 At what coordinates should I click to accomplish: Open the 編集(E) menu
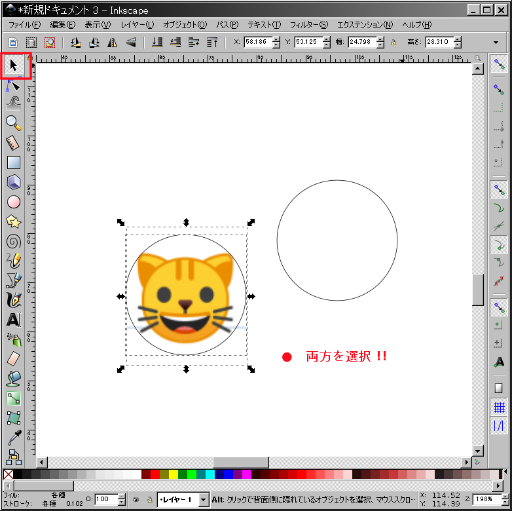[x=62, y=25]
